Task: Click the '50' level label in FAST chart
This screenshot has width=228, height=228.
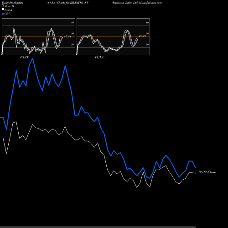Action: 73,33
